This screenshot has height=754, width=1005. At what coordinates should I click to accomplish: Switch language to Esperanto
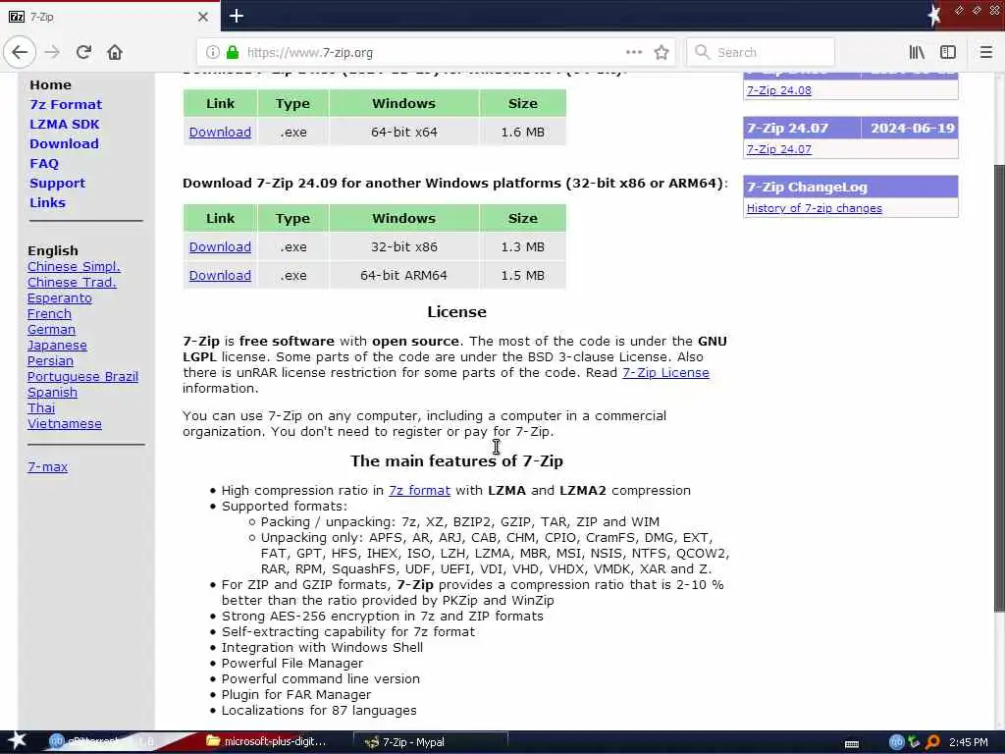point(60,298)
